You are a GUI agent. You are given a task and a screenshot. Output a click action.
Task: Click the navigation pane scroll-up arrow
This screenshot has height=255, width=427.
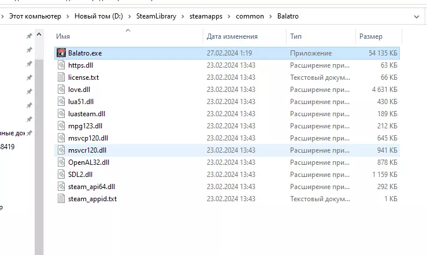pyautogui.click(x=39, y=35)
